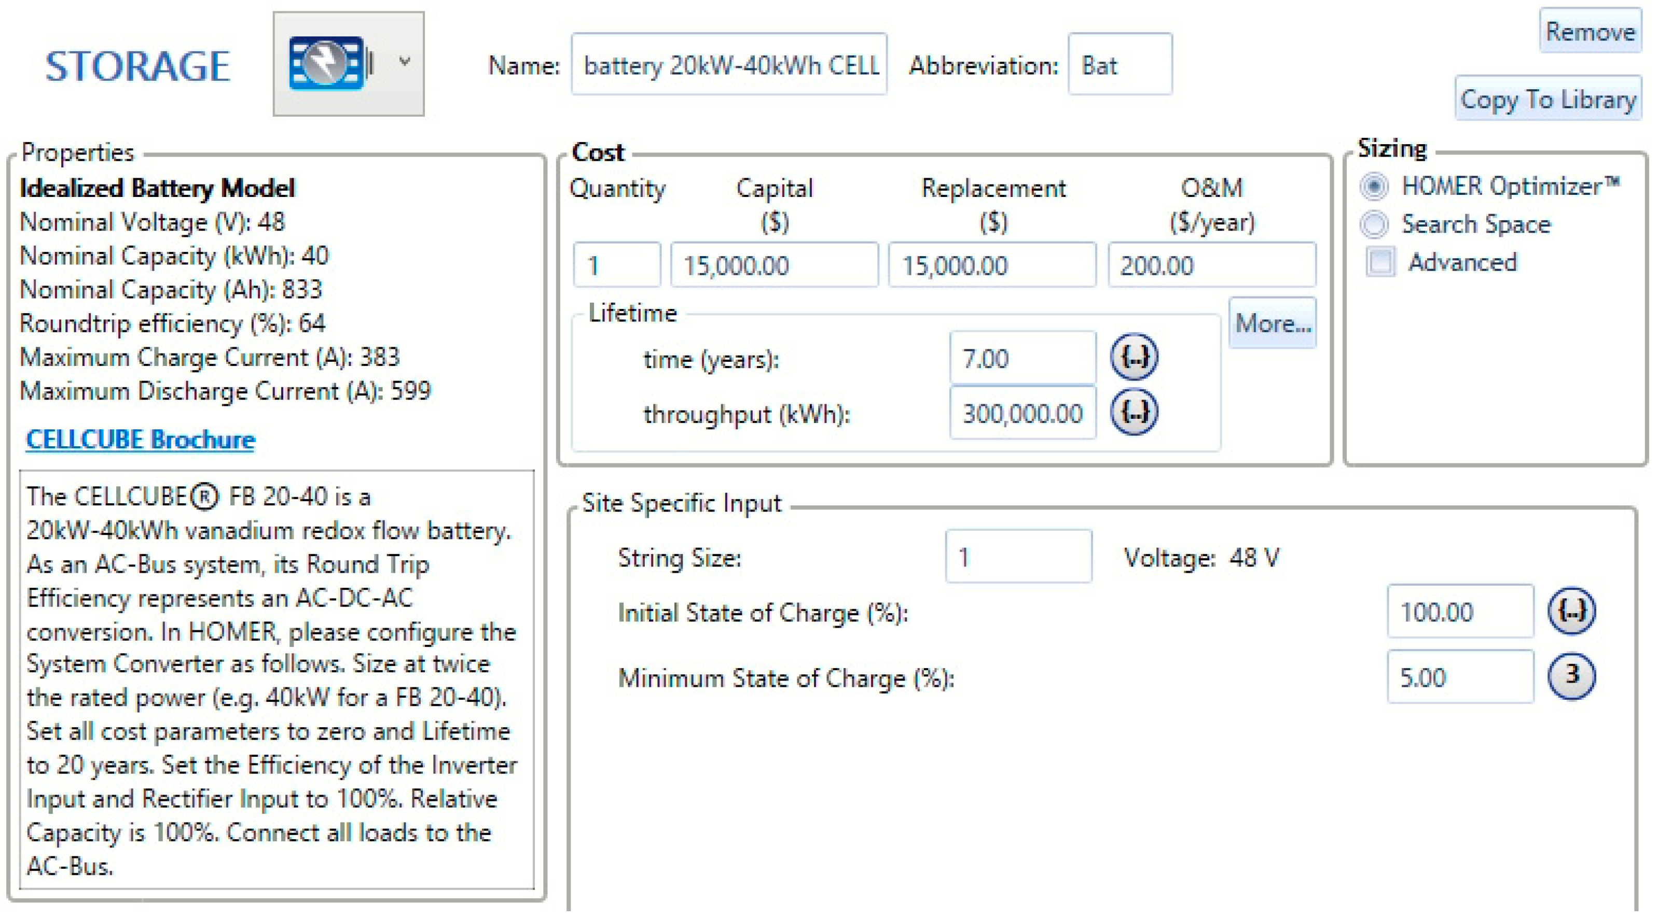Image resolution: width=1658 pixels, height=919 pixels.
Task: Click the Quantity input field
Action: point(616,265)
